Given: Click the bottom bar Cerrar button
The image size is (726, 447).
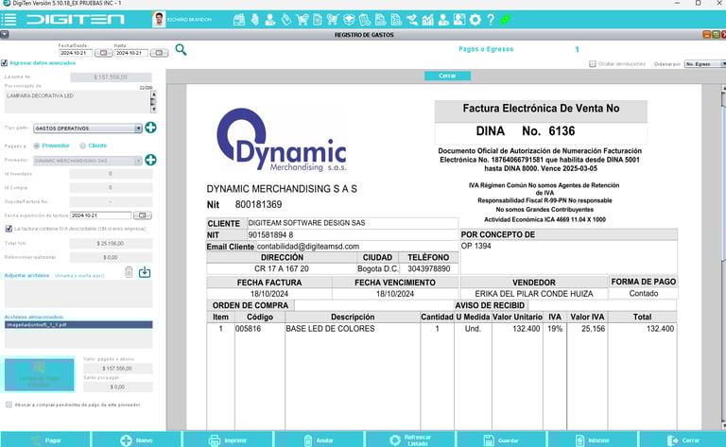Looking at the screenshot, I should pos(683,440).
